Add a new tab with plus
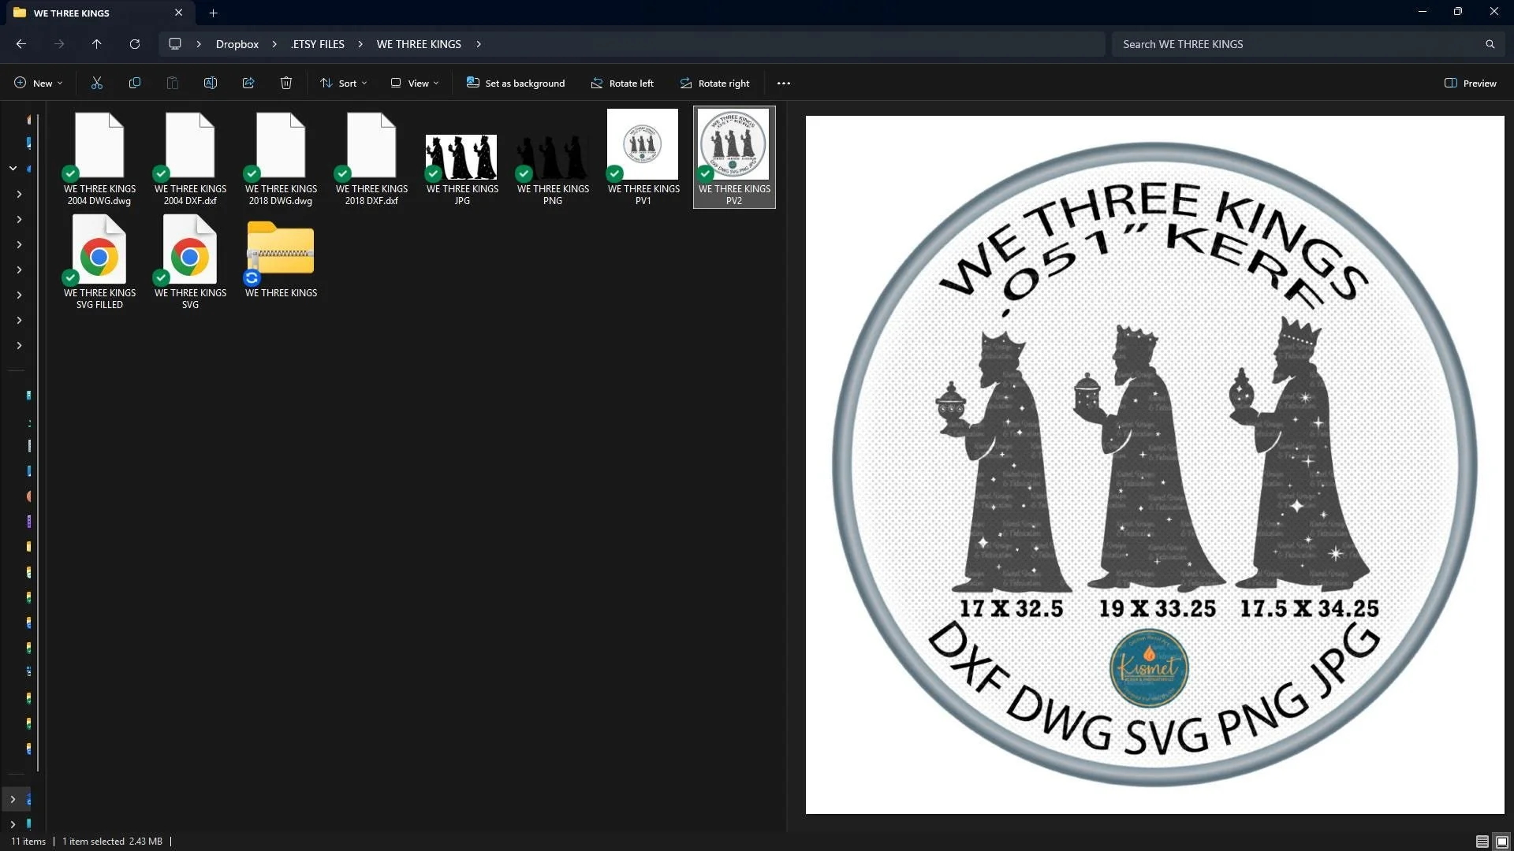This screenshot has width=1514, height=851. (213, 13)
